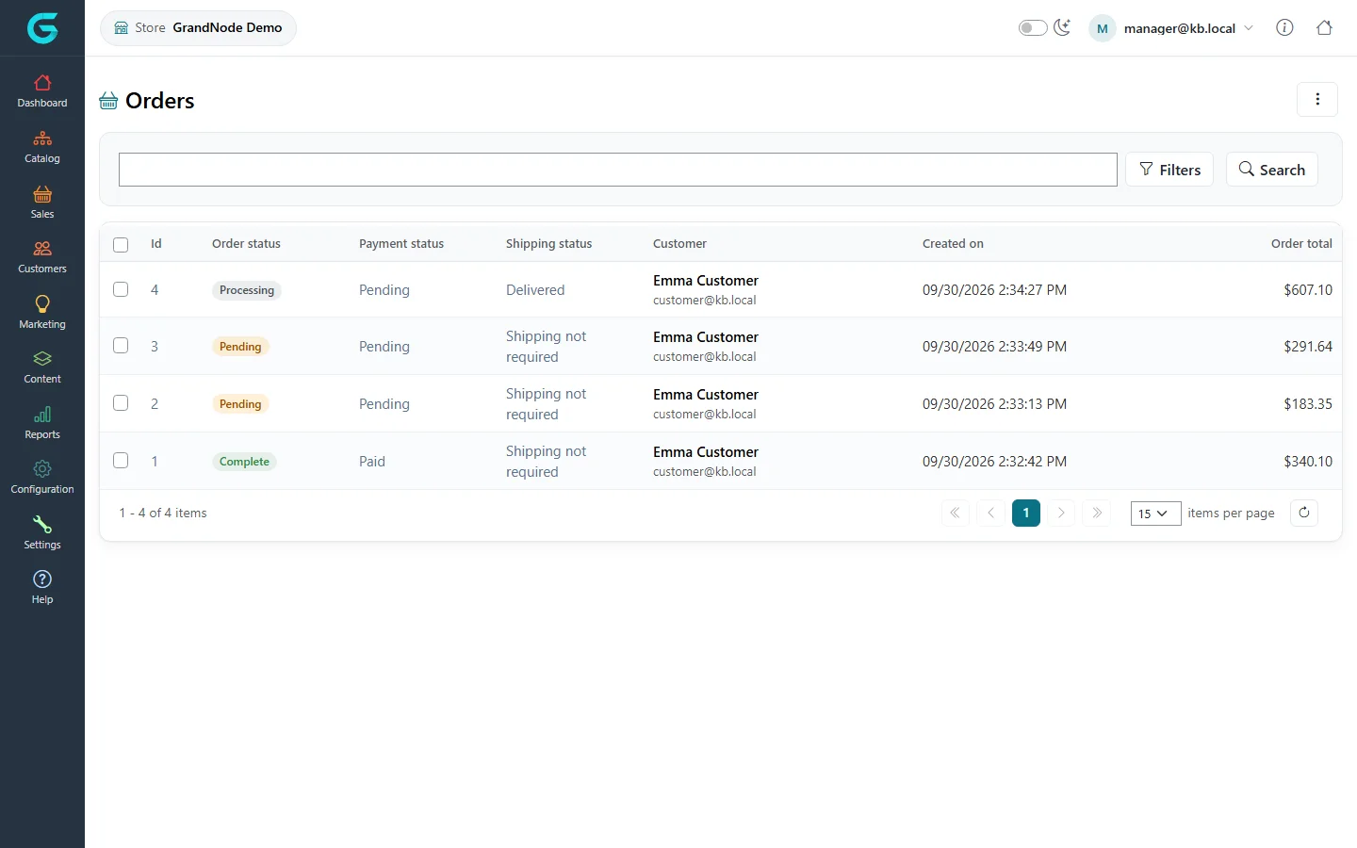Image resolution: width=1357 pixels, height=848 pixels.
Task: Click the GrandNode logo icon
Action: click(42, 28)
